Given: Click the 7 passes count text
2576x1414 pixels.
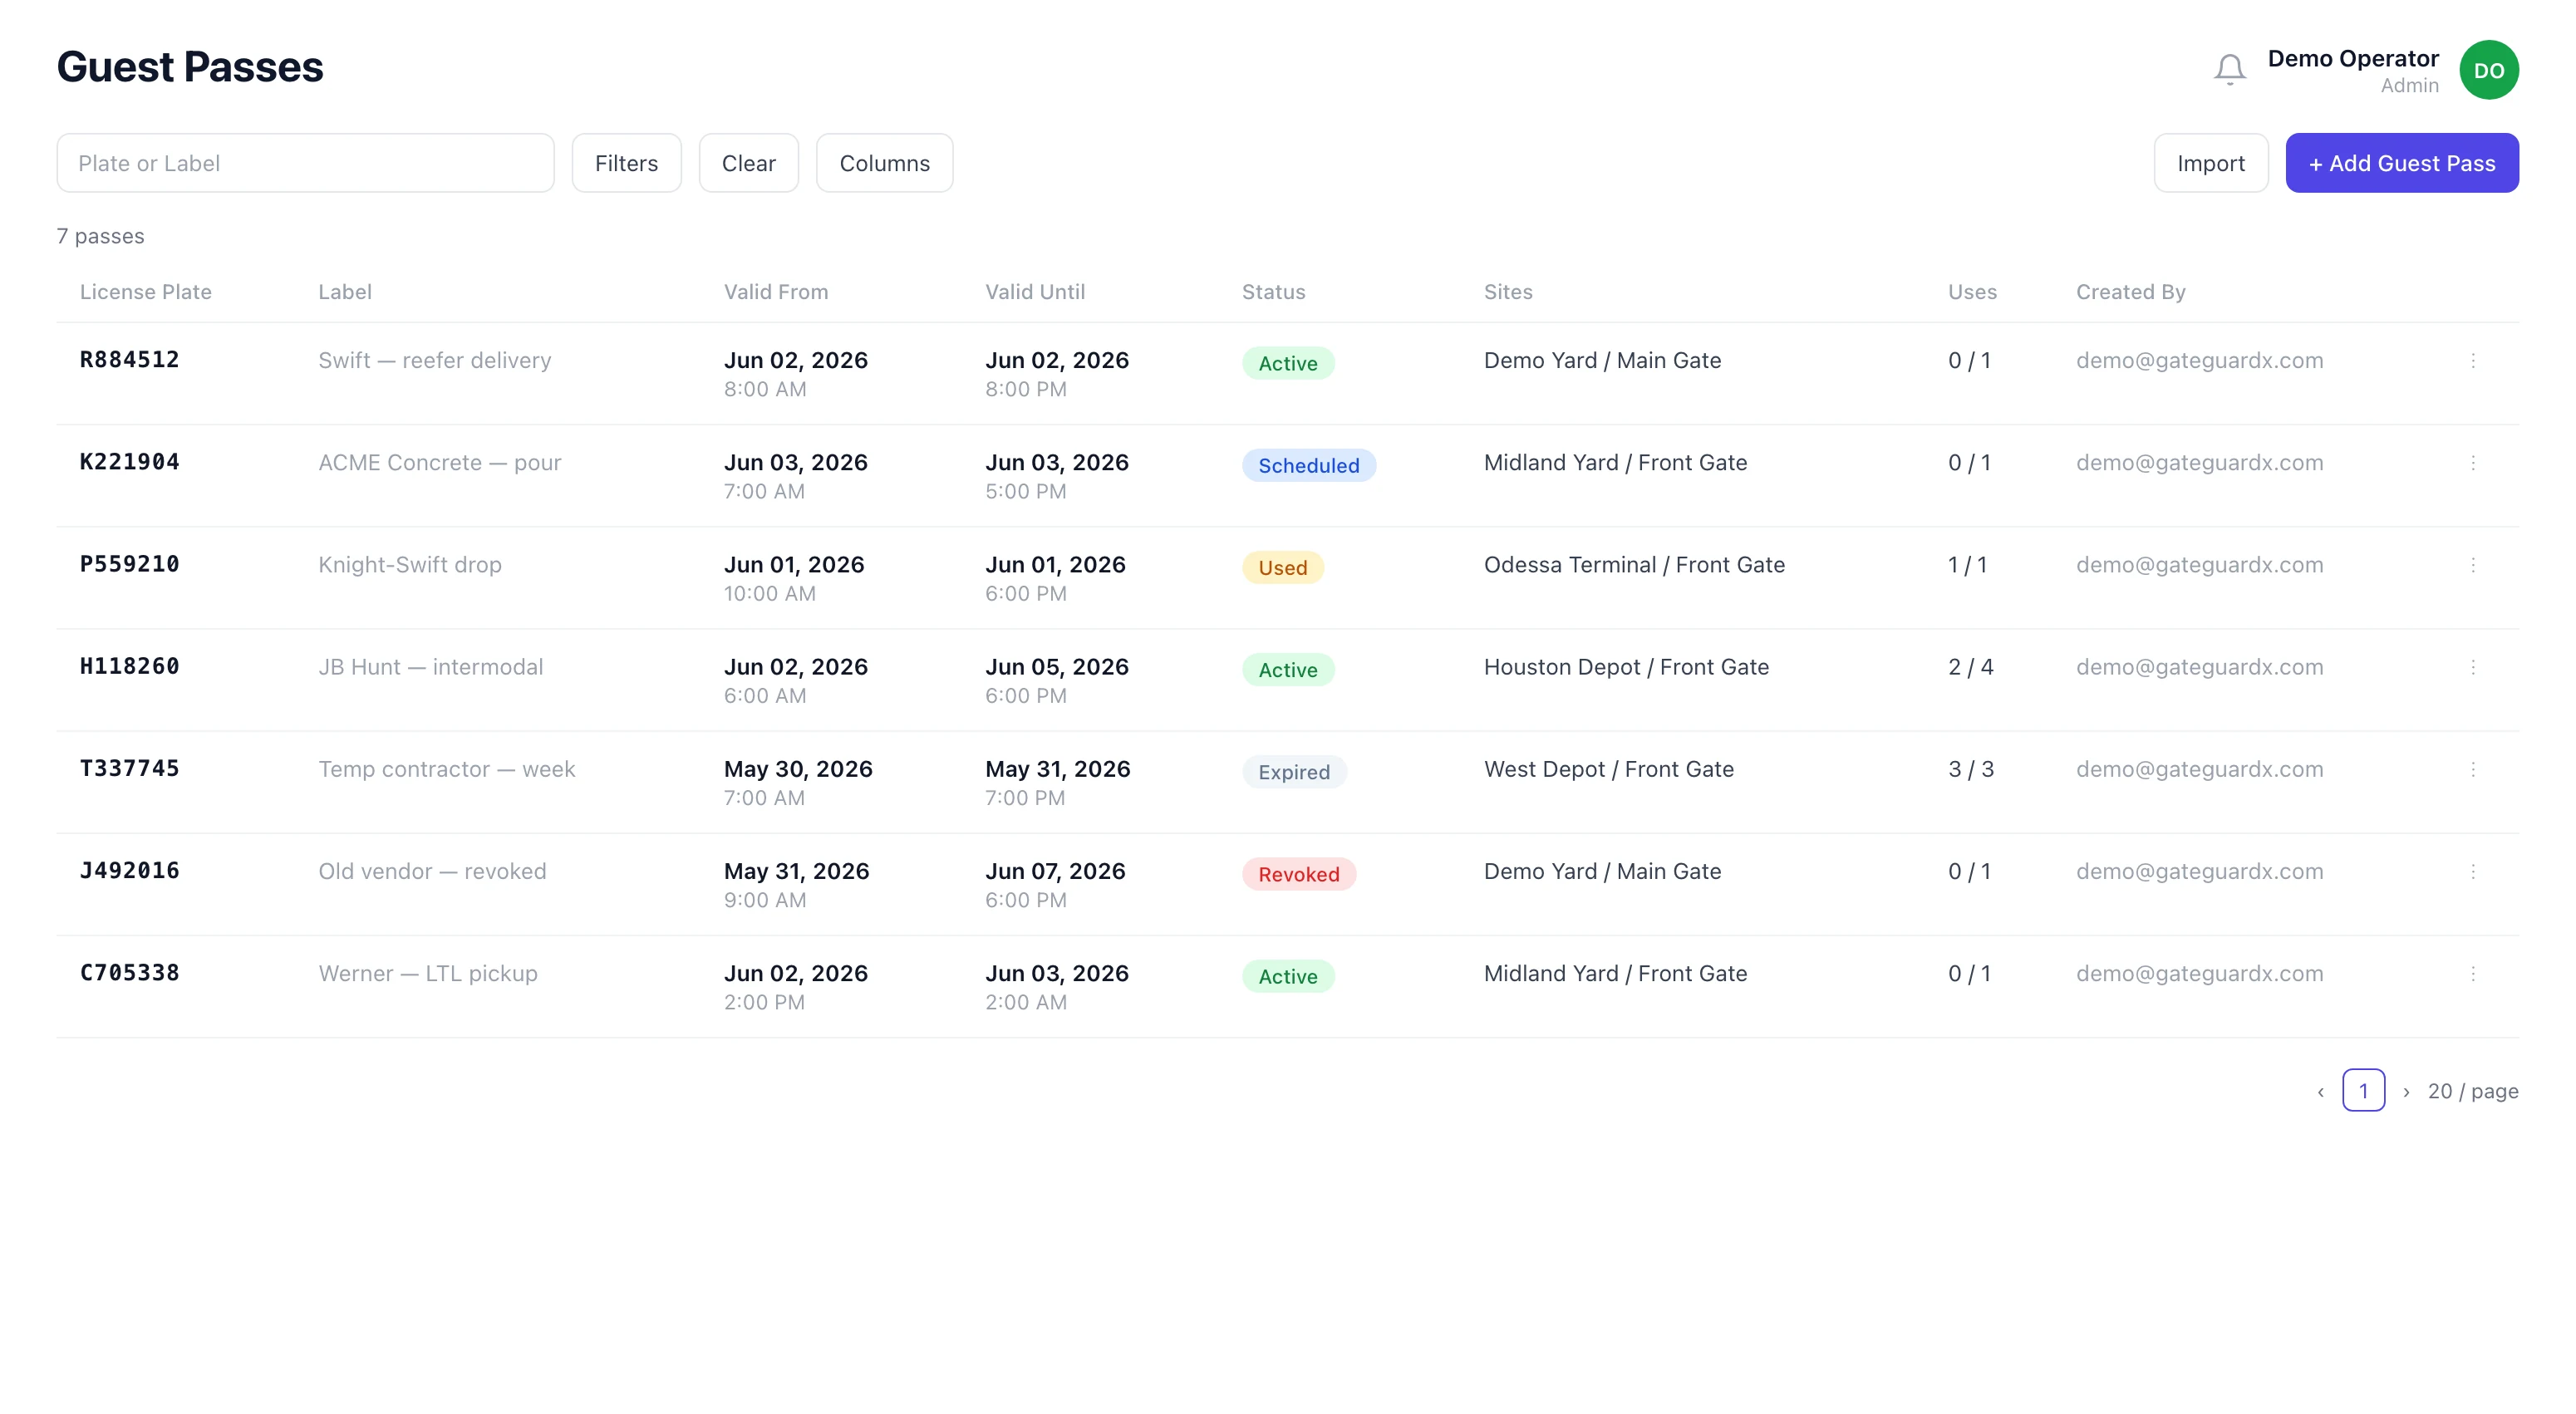Looking at the screenshot, I should 100,236.
